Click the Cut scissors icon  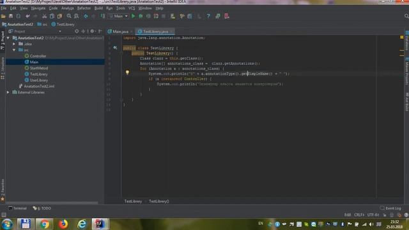click(45, 16)
